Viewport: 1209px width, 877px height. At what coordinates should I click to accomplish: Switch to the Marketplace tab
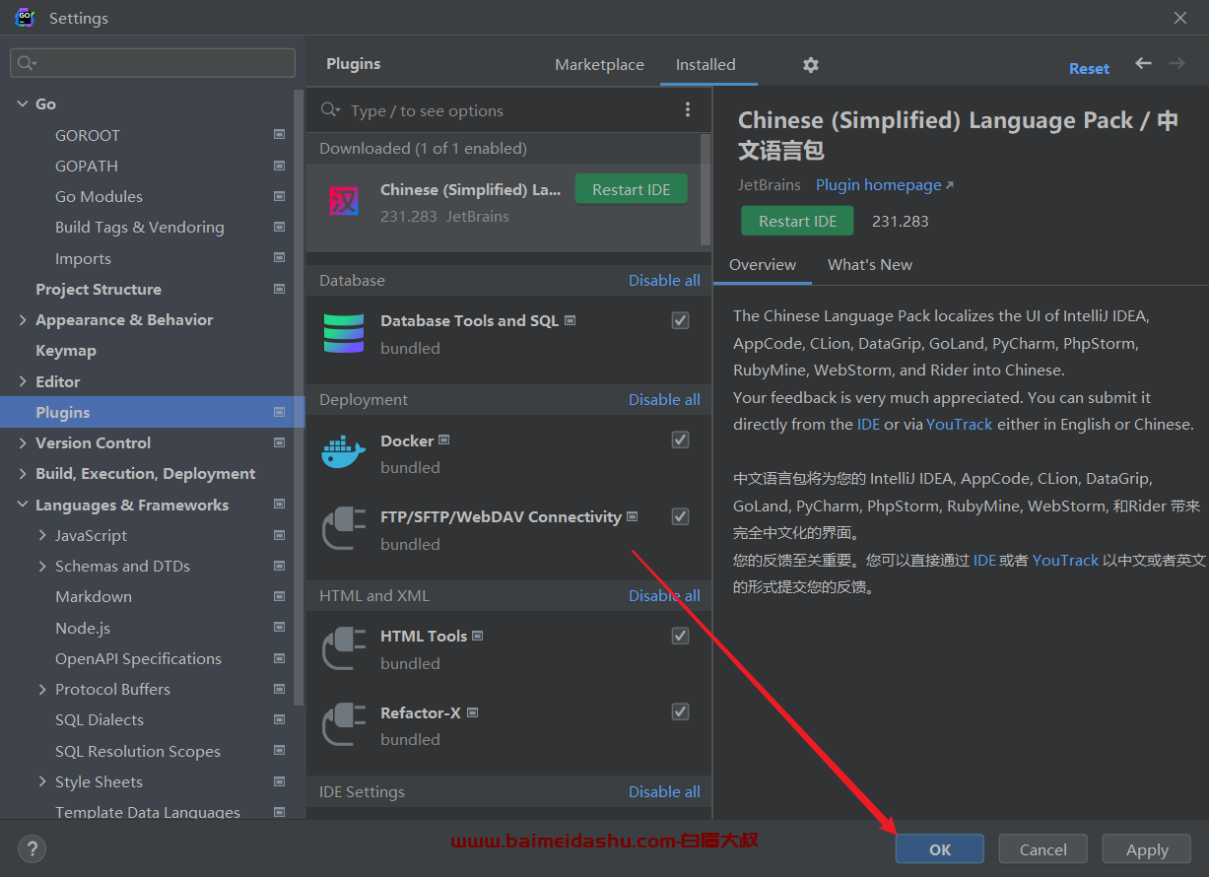(599, 64)
